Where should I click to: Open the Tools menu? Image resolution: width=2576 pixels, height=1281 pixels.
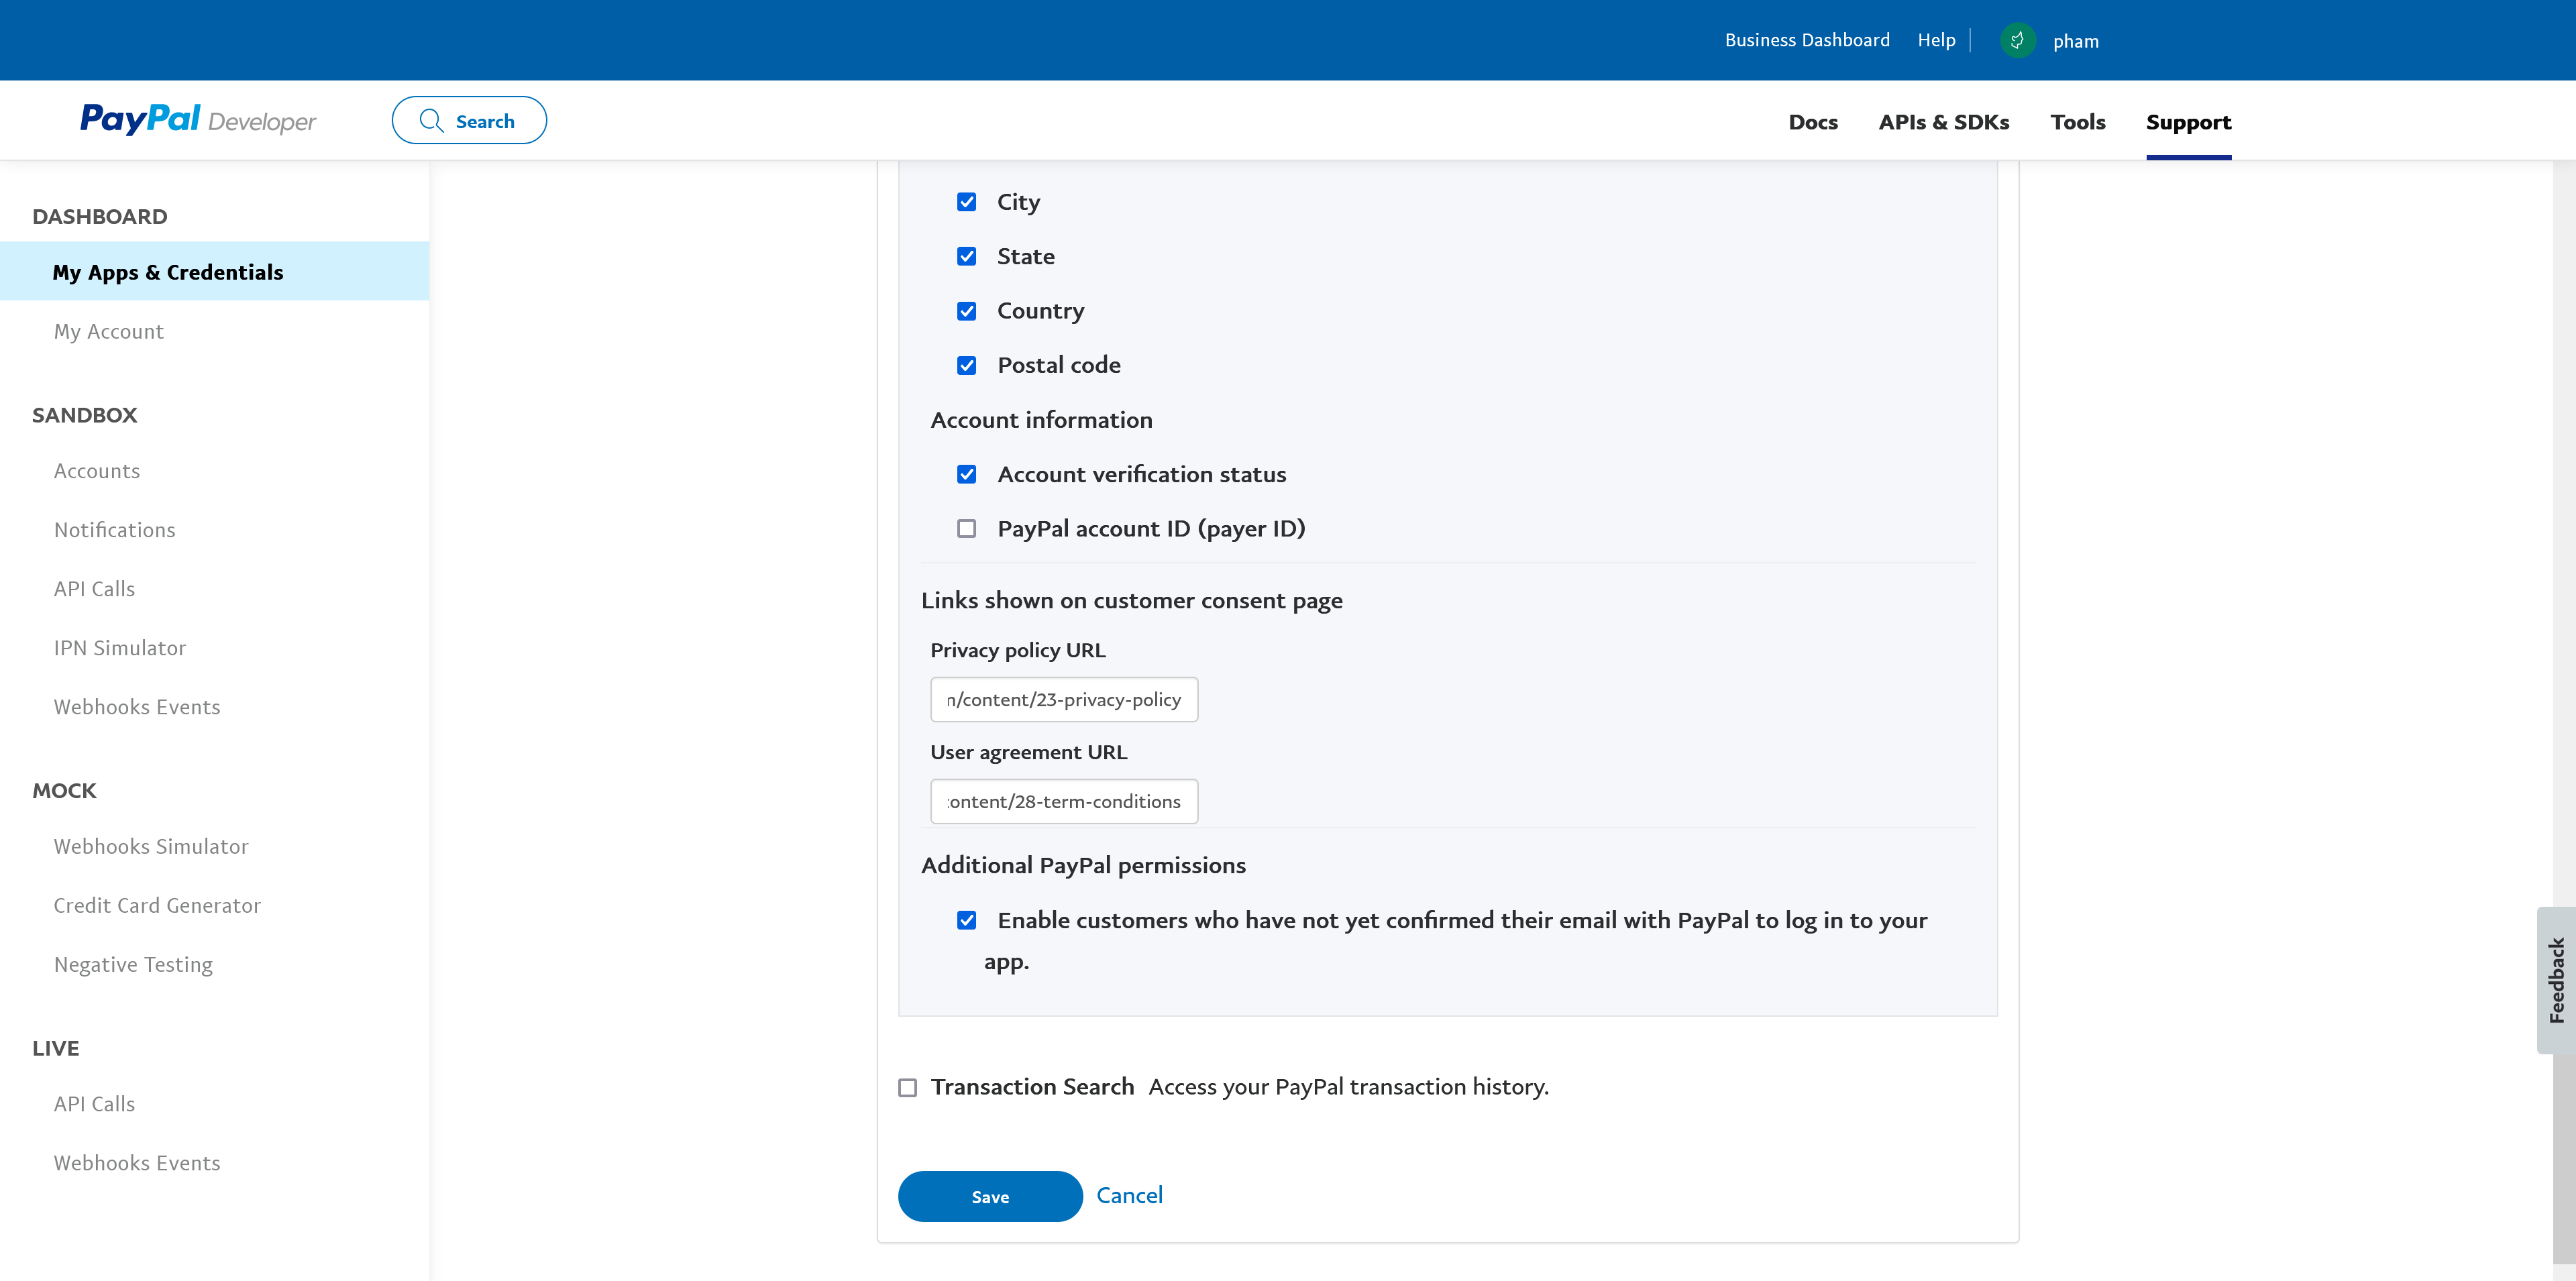pyautogui.click(x=2077, y=122)
